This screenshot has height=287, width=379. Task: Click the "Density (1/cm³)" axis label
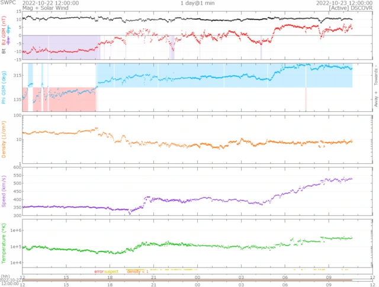click(4, 140)
